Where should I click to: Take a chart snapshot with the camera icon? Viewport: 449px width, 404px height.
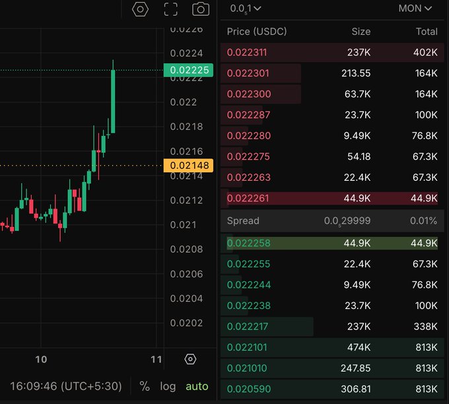[x=201, y=9]
